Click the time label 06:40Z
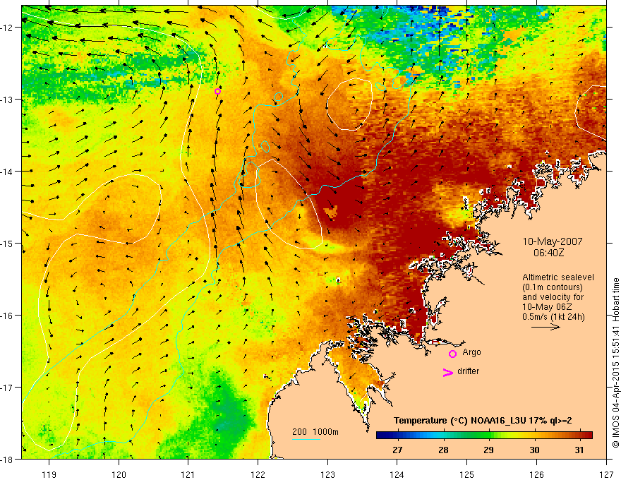 click(x=548, y=253)
